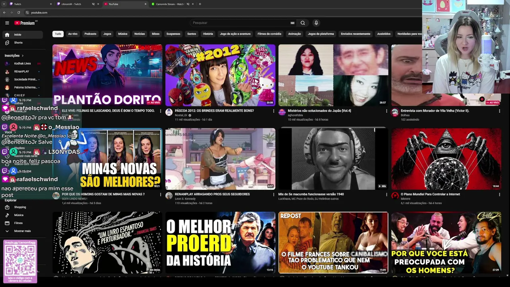Screen dimensions: 510x287
Task: Open video title PÁSCOA 2012: OS BRINDES
Action: 214,111
